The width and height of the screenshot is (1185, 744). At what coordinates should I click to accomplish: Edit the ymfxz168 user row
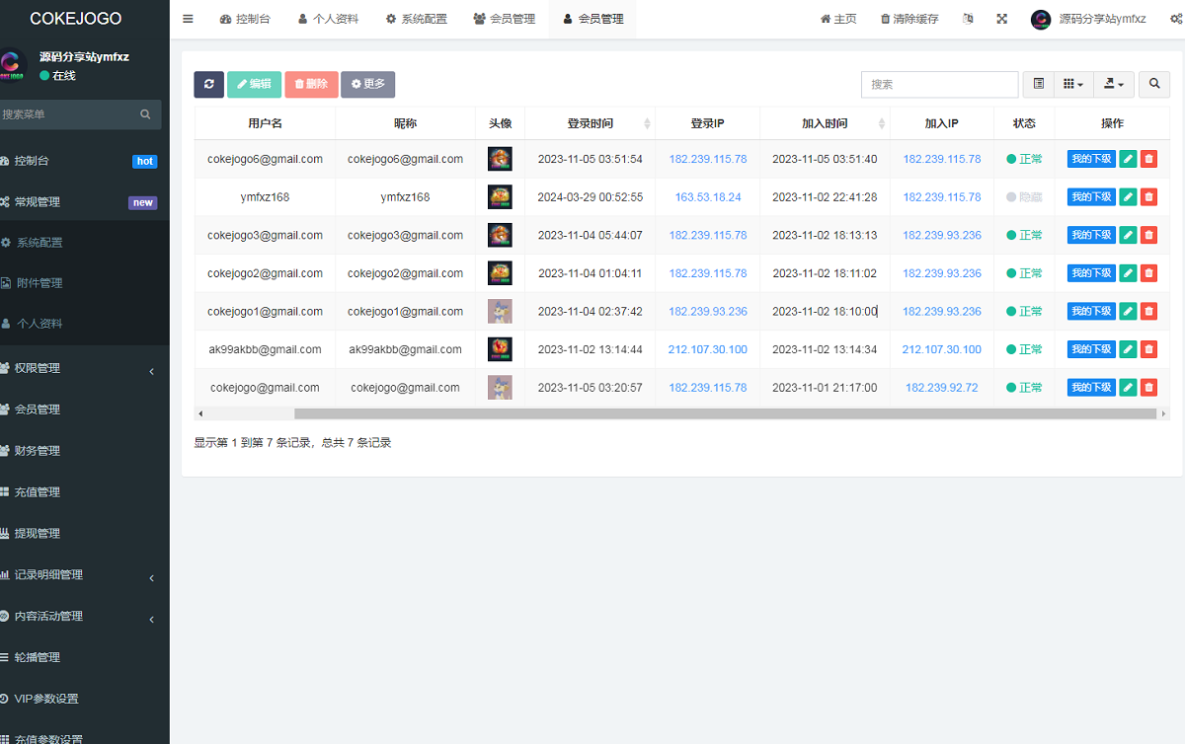click(x=1128, y=197)
